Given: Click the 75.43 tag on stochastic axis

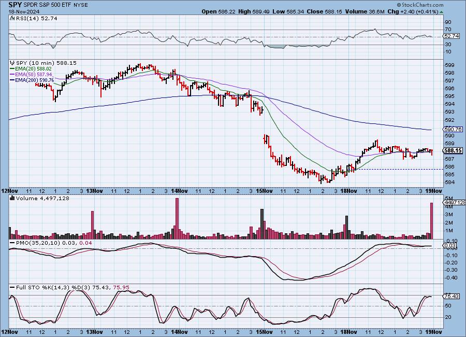Looking at the screenshot, I should pyautogui.click(x=452, y=296).
